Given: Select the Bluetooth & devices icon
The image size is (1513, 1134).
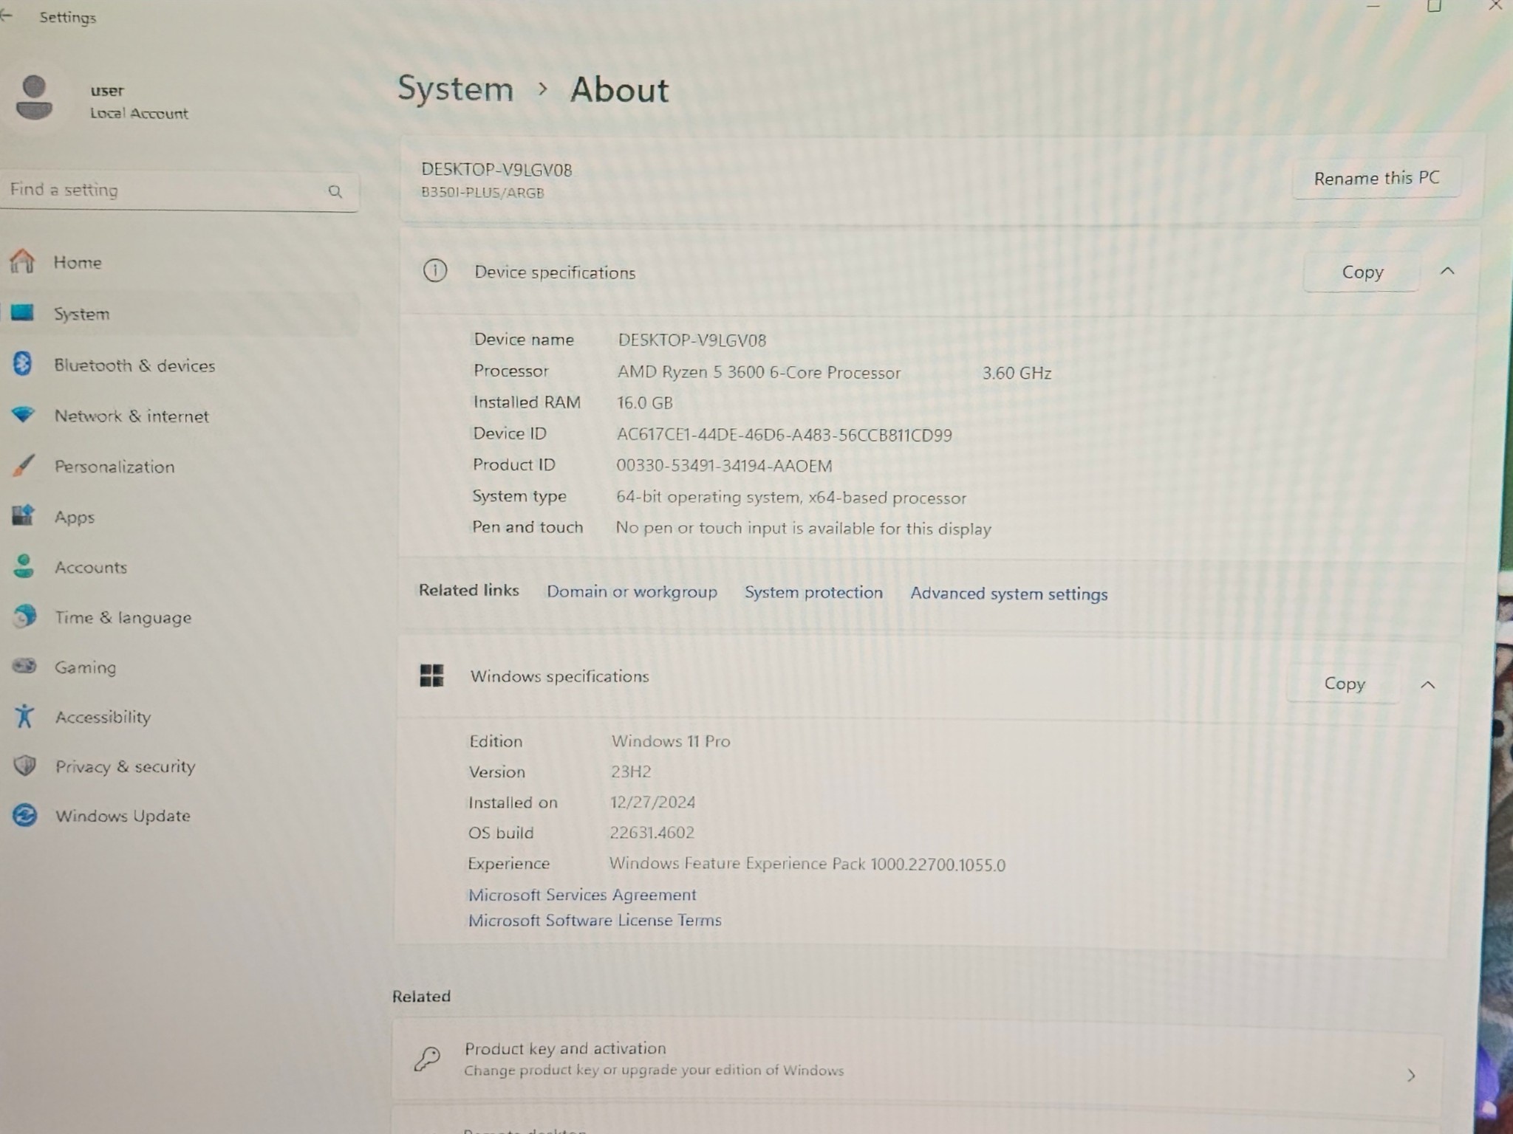Looking at the screenshot, I should coord(22,364).
